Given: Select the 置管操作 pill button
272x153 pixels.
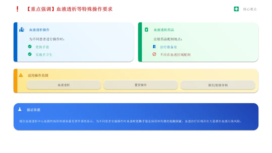Looking at the screenshot, I should (141, 85).
